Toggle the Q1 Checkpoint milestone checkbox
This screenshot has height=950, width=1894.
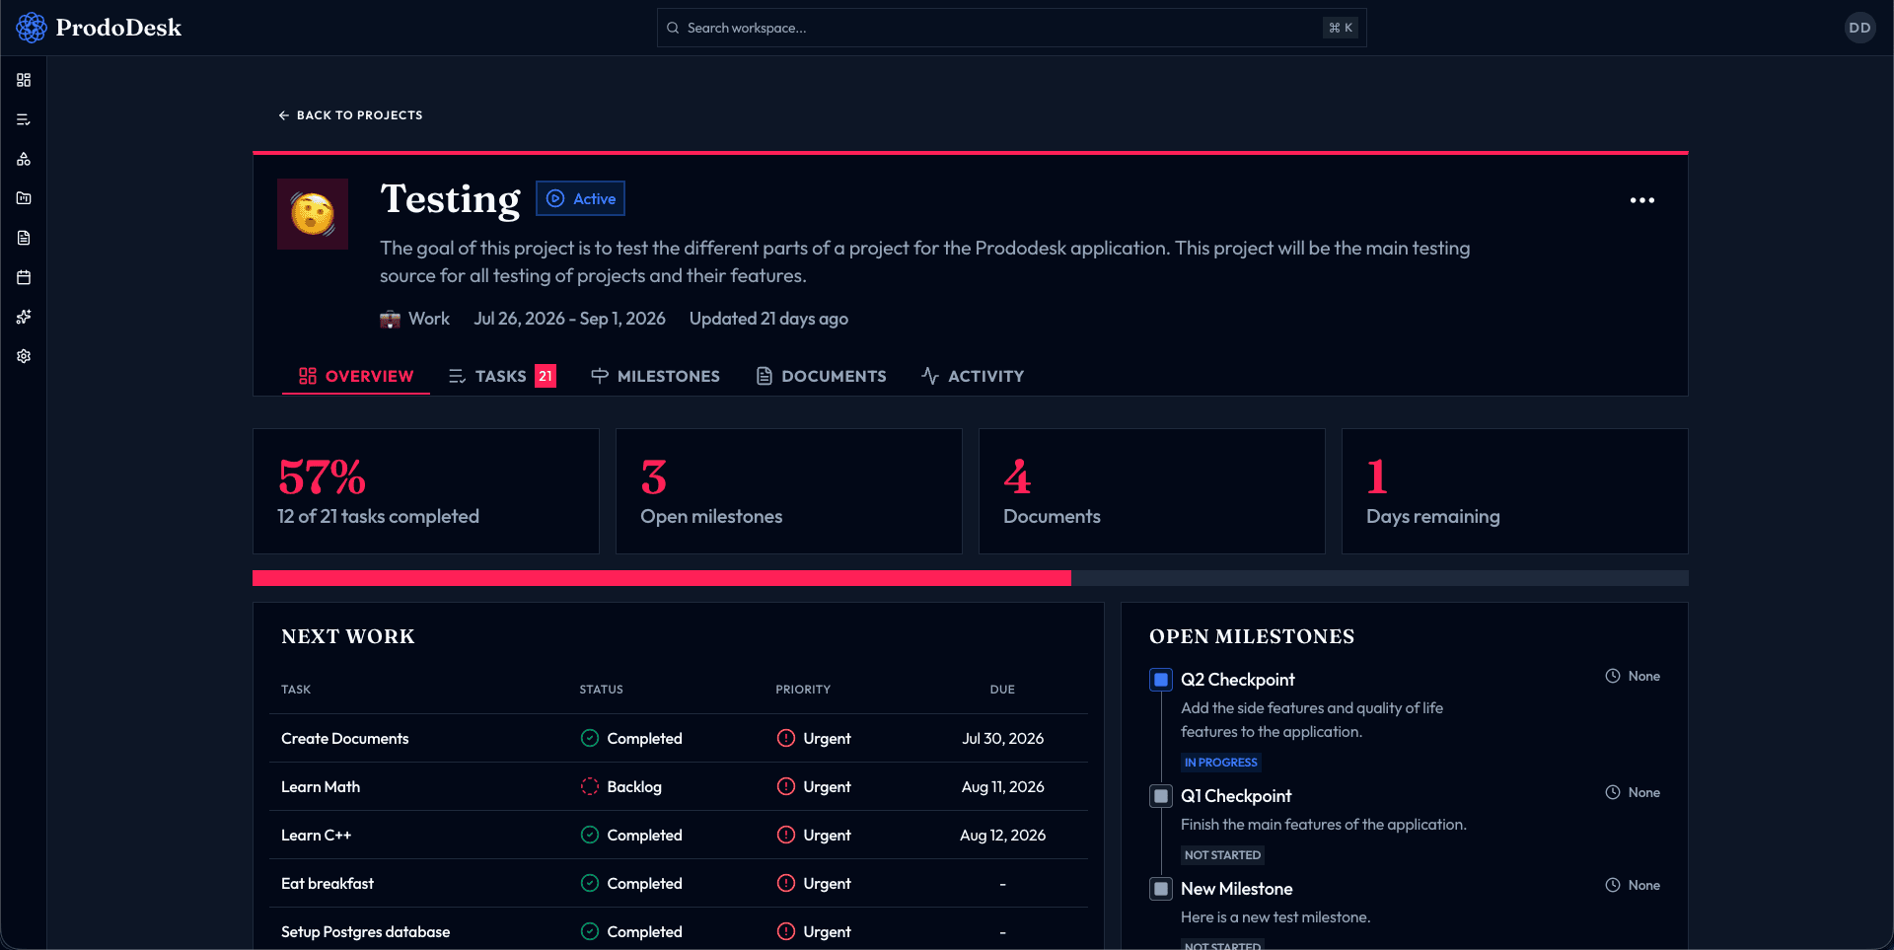[x=1161, y=796]
